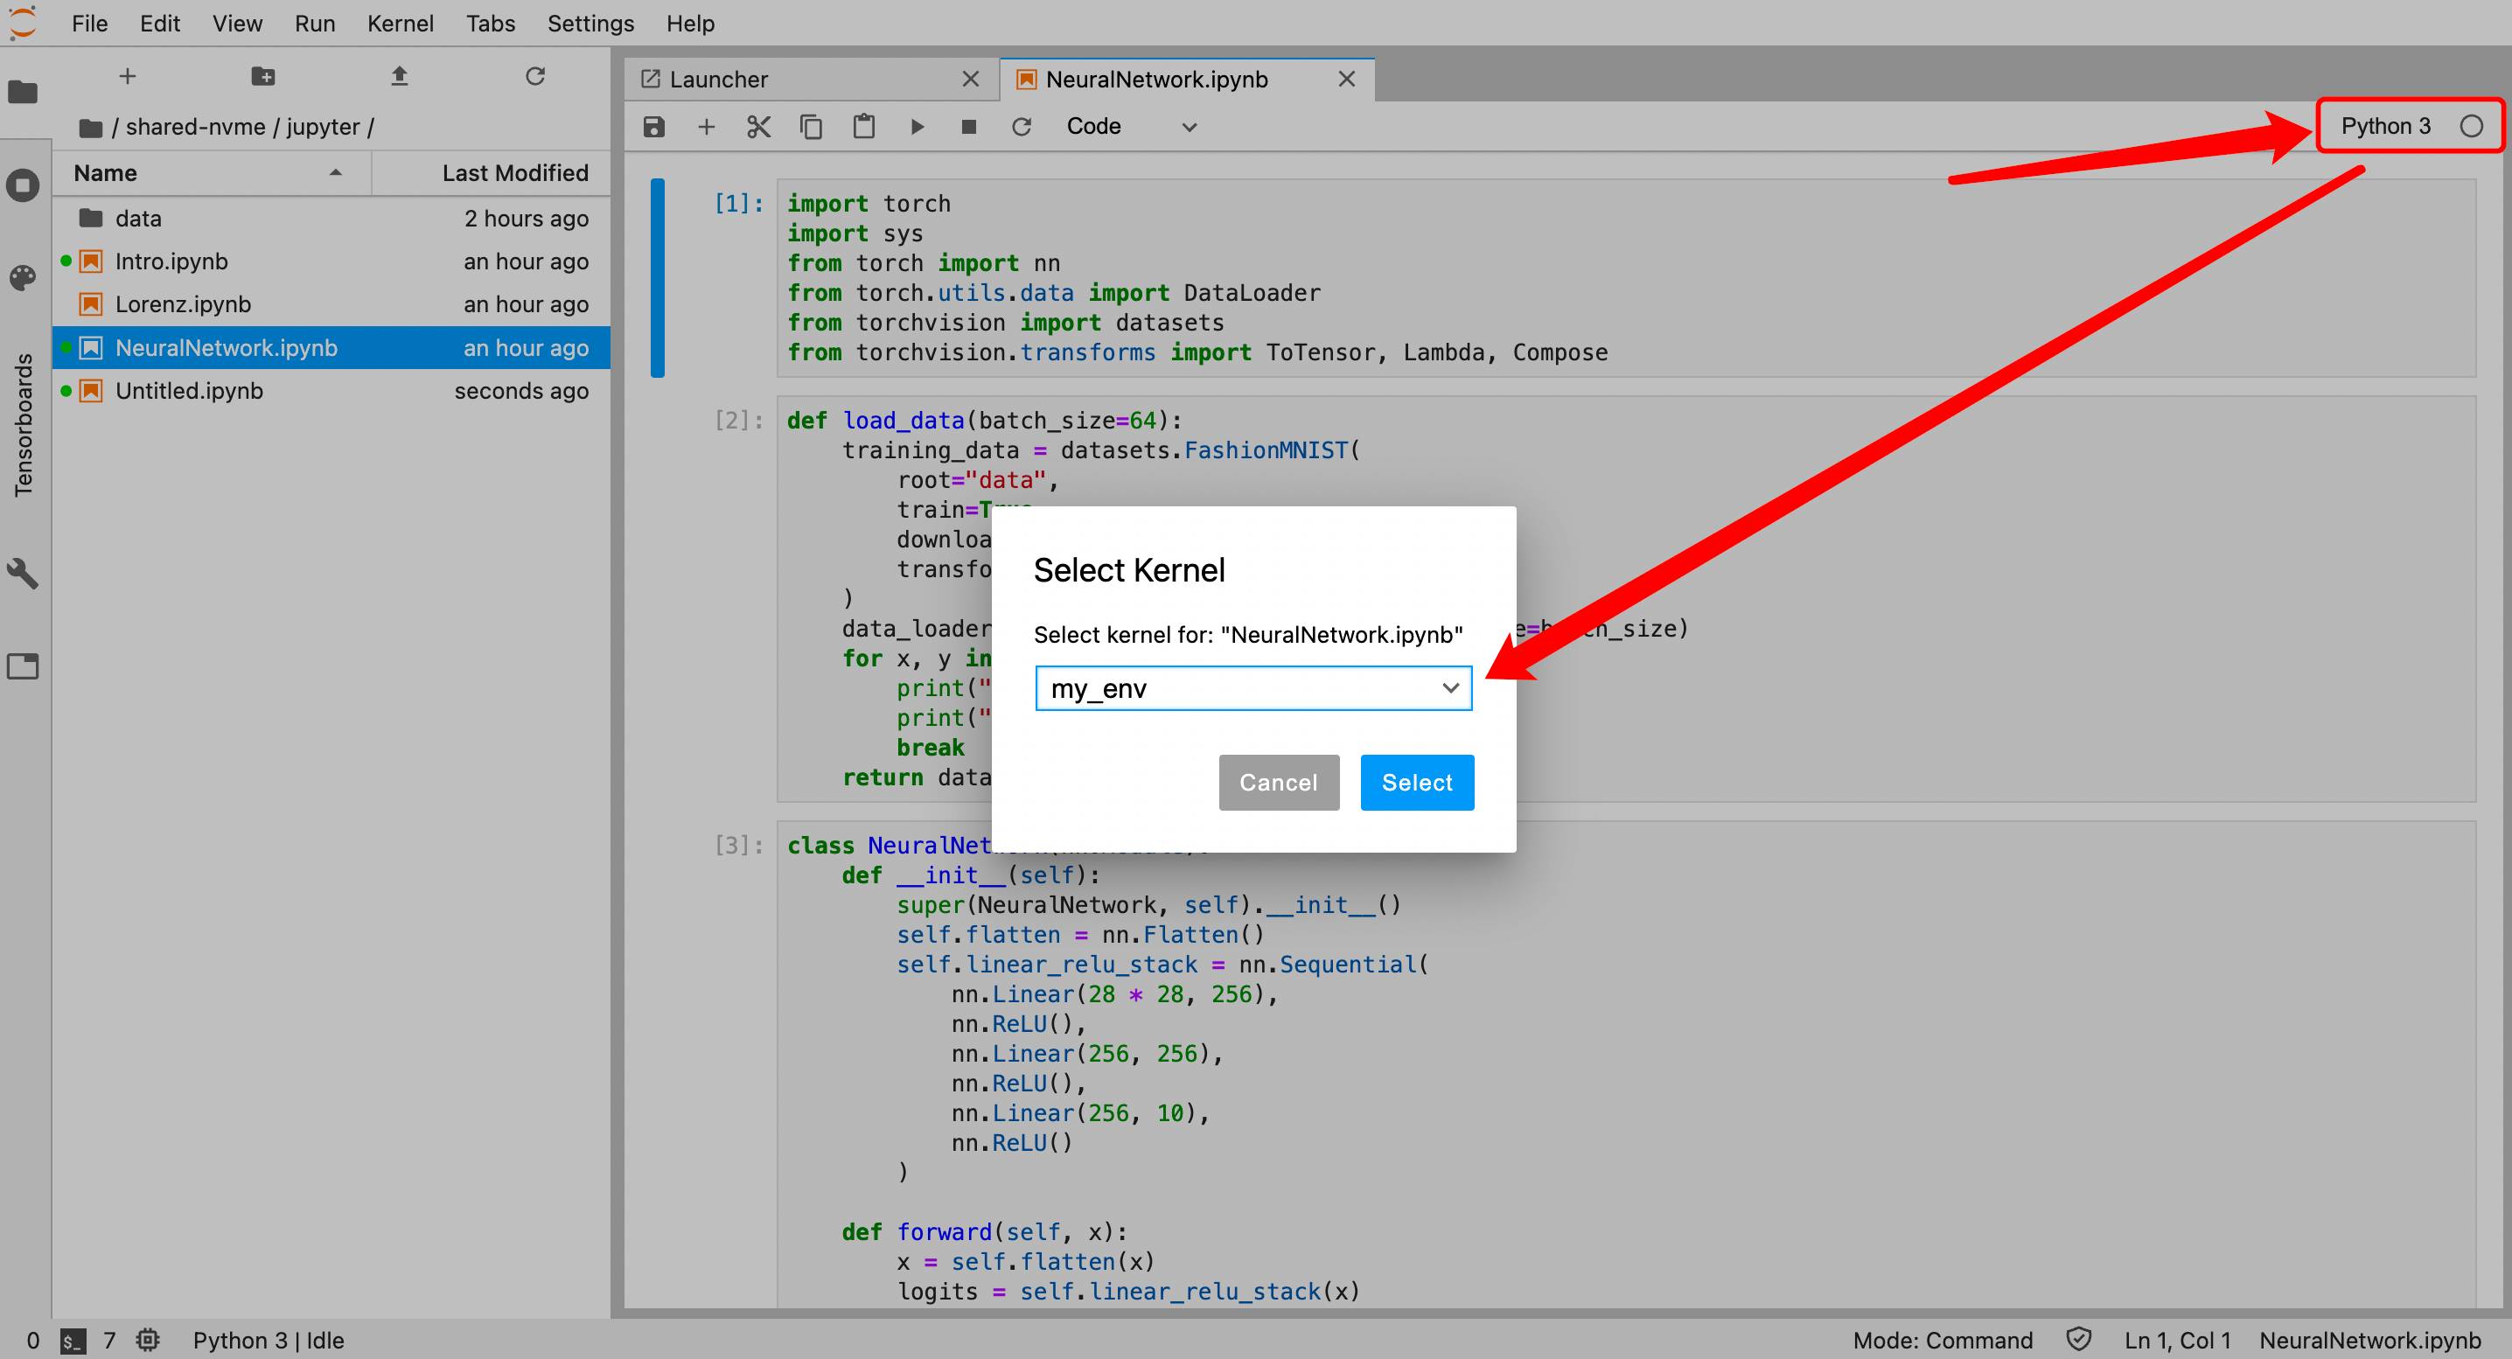The image size is (2512, 1359).
Task: Open the tabs sidebar icon
Action: [x=24, y=666]
